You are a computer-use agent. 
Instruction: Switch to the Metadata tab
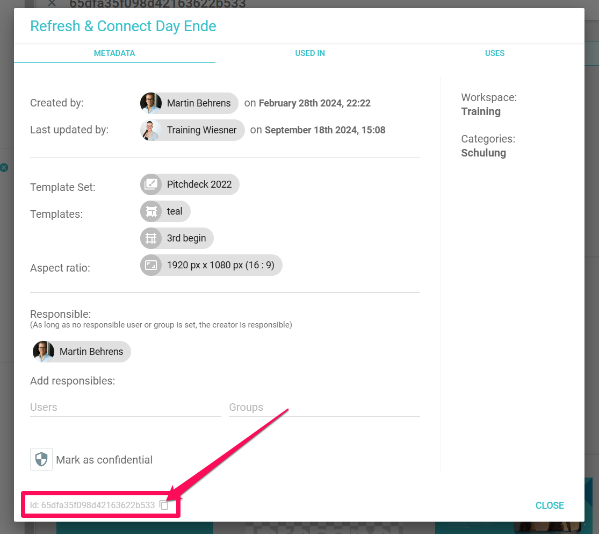tap(114, 53)
